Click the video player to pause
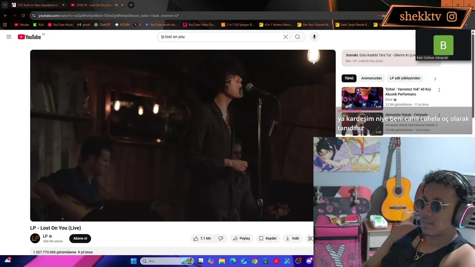 coord(183,135)
